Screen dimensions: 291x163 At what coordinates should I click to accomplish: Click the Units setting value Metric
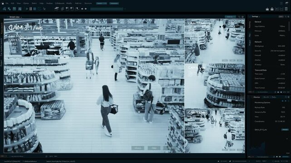tap(282, 35)
